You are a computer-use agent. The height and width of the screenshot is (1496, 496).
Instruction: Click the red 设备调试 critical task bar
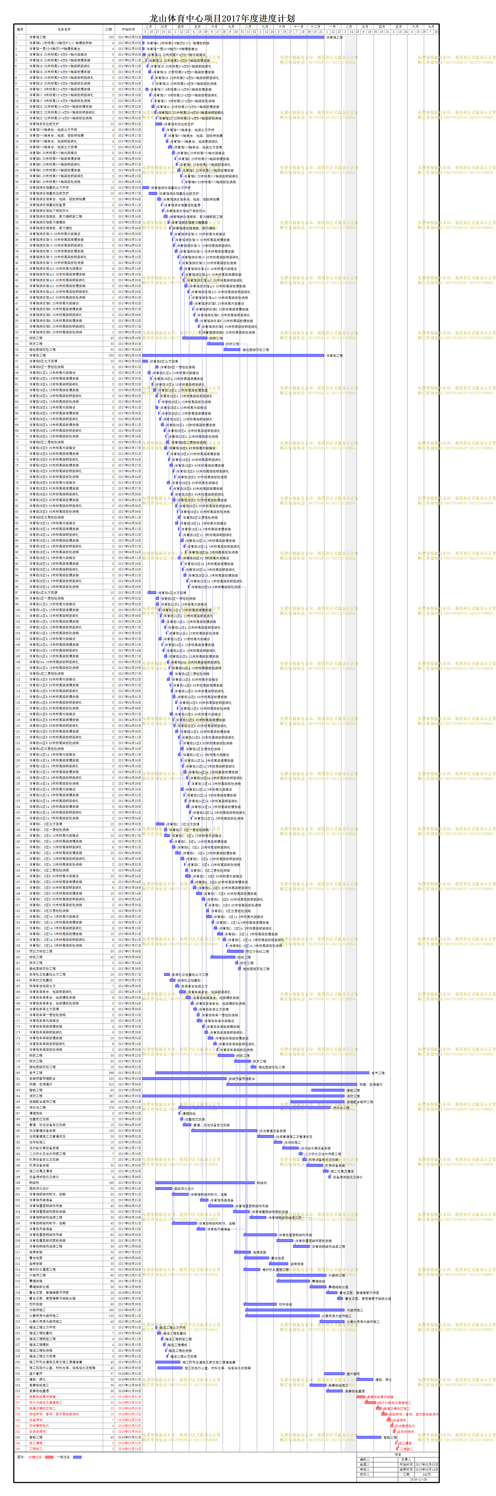(x=389, y=1420)
